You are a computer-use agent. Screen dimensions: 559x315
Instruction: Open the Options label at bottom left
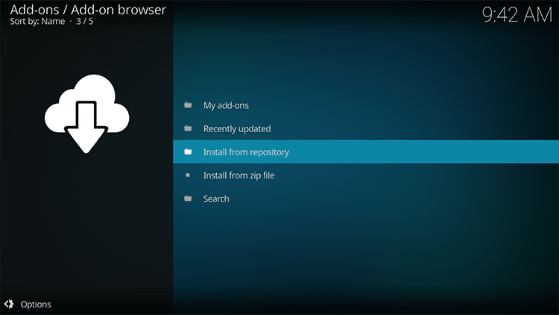(36, 305)
